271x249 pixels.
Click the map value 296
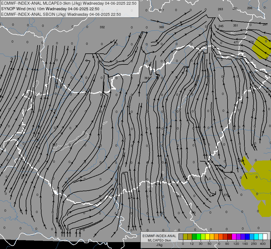tap(250, 8)
